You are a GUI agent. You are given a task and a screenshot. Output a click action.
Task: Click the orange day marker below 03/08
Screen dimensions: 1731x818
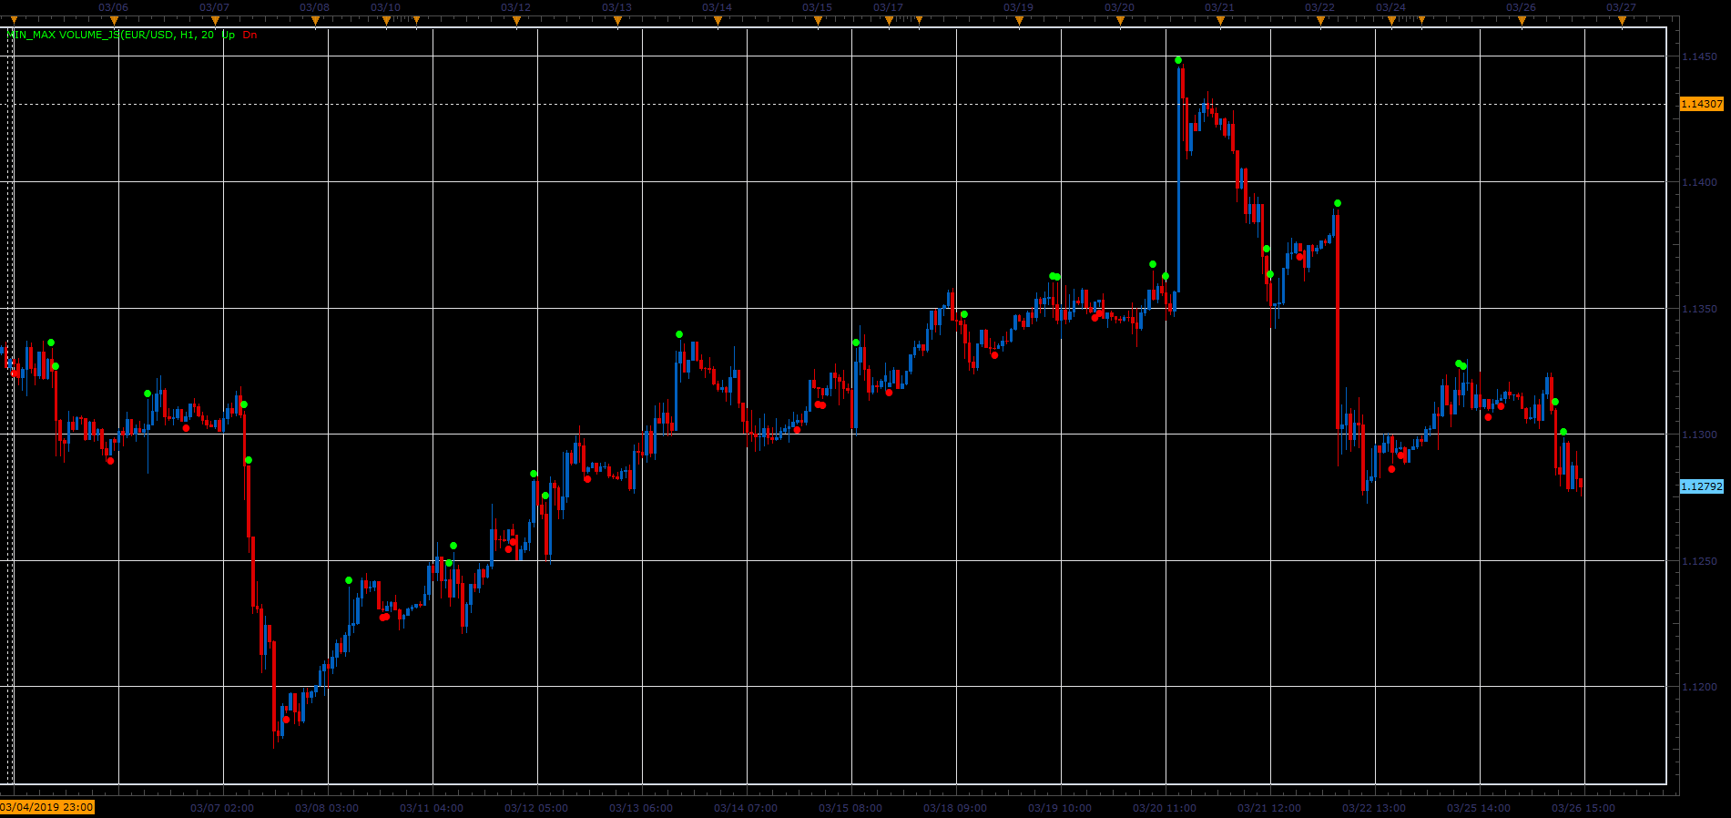tap(315, 20)
